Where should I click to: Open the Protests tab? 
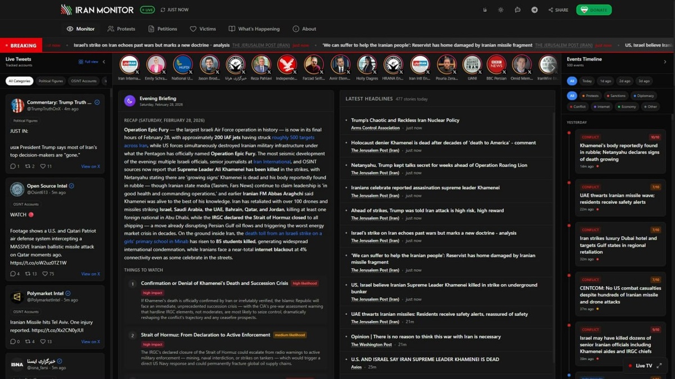121,29
